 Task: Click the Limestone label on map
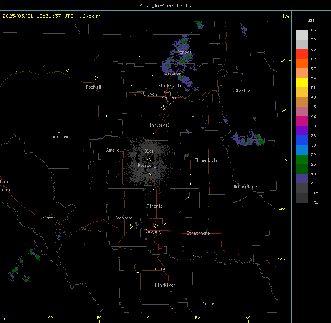pyautogui.click(x=59, y=137)
